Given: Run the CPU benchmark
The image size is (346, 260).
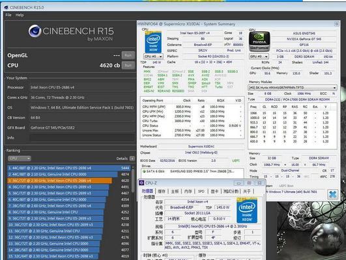Looking at the screenshot, I should 128,66.
